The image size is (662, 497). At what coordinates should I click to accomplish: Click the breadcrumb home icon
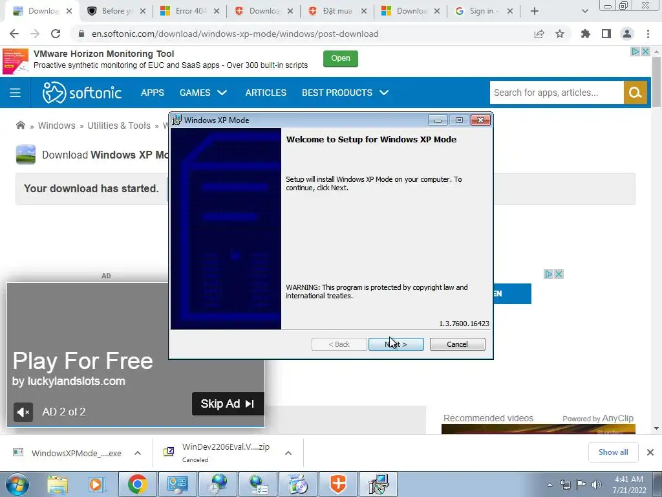pyautogui.click(x=20, y=125)
